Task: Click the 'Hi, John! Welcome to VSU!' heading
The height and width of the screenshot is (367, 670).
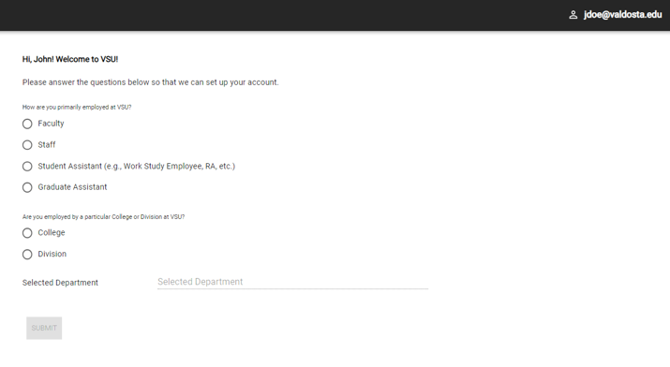Action: (x=70, y=59)
